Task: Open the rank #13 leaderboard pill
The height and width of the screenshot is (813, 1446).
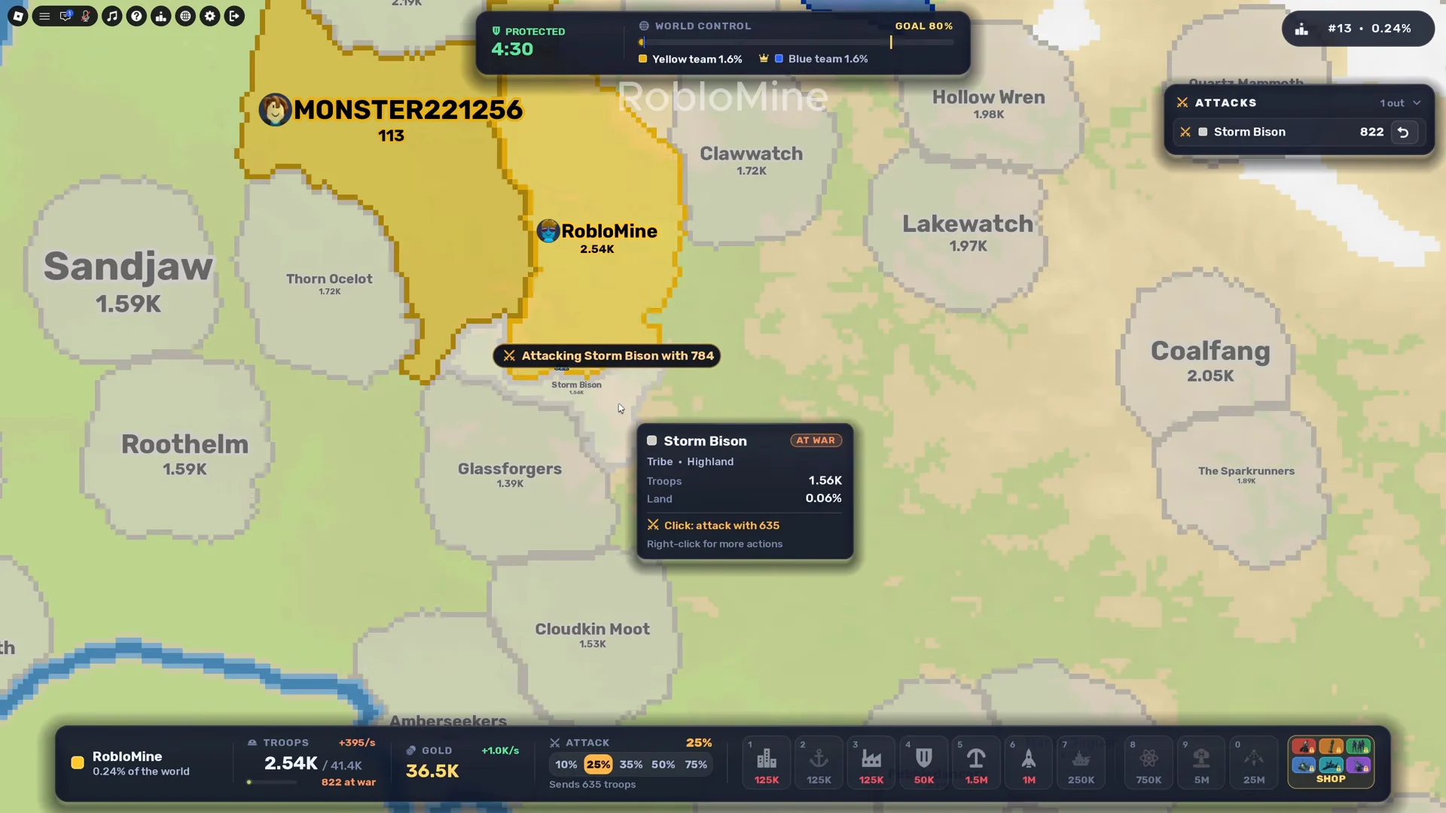Action: click(x=1358, y=29)
